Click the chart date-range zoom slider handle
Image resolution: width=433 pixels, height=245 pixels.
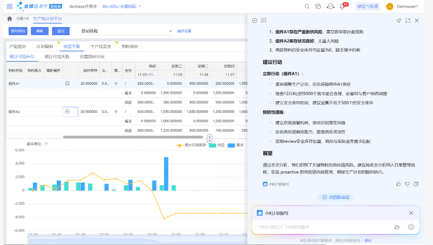(x=28, y=240)
